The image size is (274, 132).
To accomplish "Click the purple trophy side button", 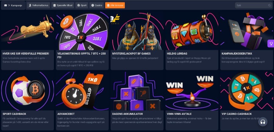I will pyautogui.click(x=271, y=43).
